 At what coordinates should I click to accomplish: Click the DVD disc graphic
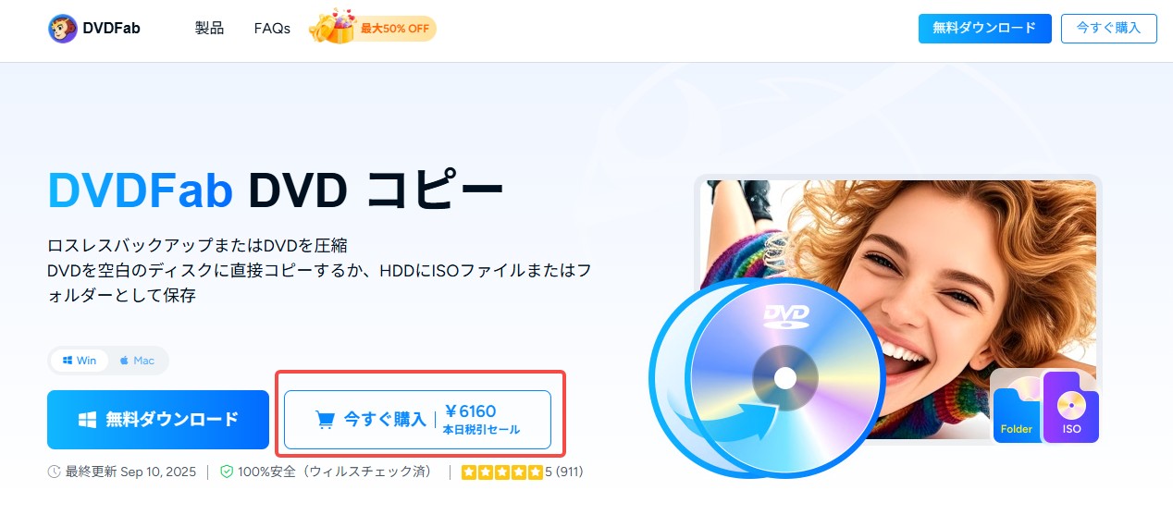click(784, 376)
